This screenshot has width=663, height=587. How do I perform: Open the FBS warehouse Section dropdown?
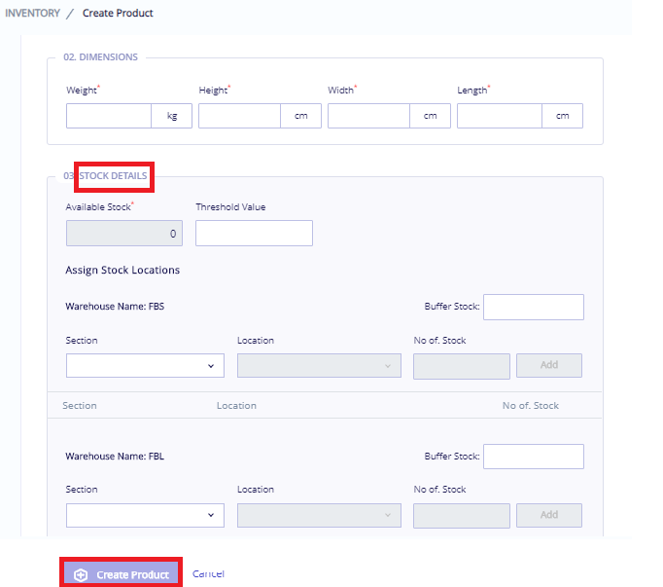click(x=145, y=365)
